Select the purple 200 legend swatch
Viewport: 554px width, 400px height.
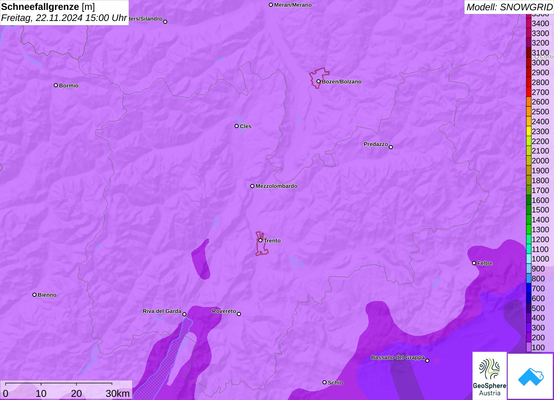[x=529, y=337]
